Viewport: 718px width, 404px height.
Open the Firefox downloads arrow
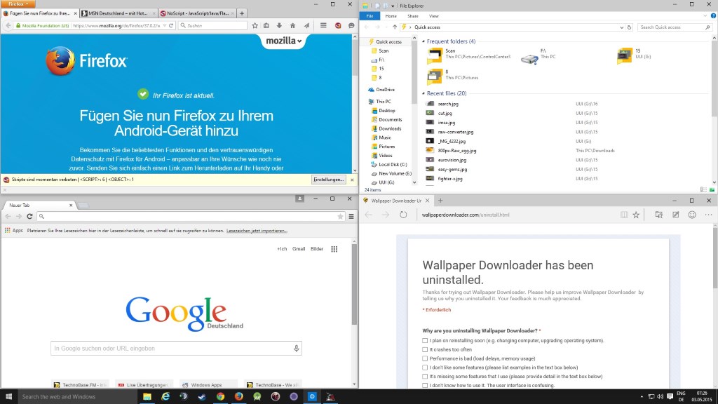(x=279, y=26)
